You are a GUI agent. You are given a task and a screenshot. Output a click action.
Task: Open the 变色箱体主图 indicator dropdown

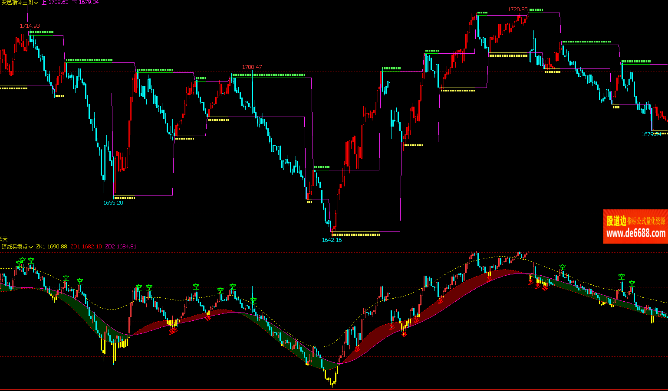click(x=36, y=3)
